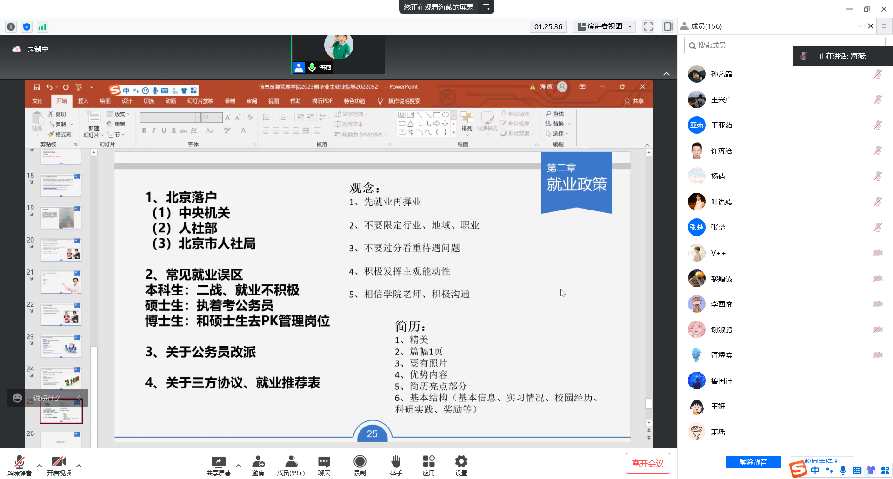Click the PowerPoint save icon
The image size is (893, 479).
37,87
